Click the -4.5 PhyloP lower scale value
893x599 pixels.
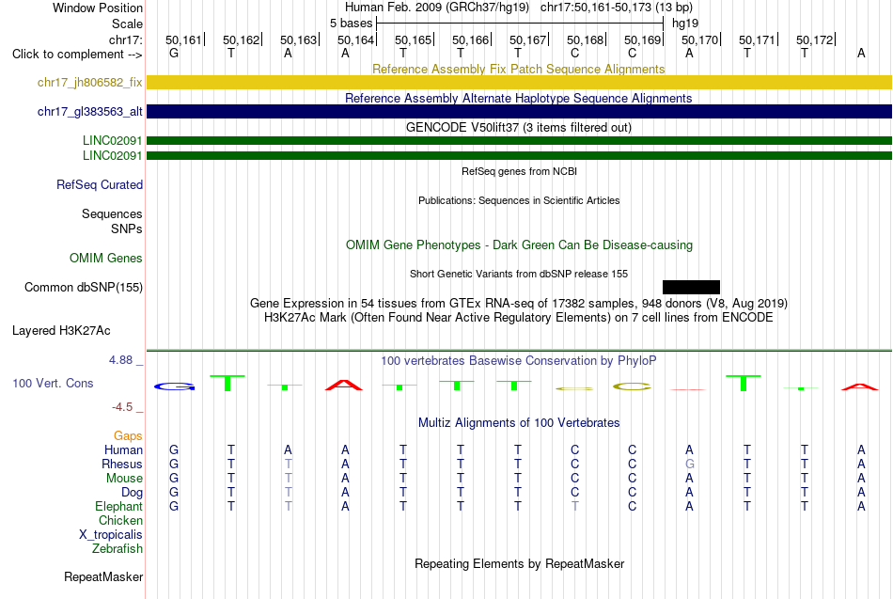(x=122, y=407)
